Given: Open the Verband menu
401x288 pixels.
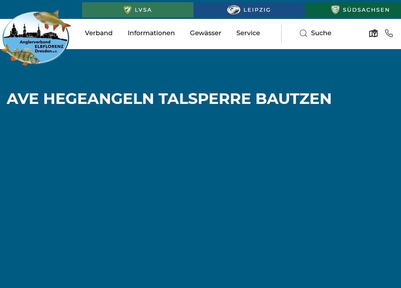Looking at the screenshot, I should tap(99, 33).
